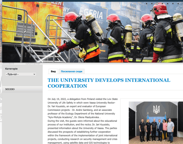Click the paragraph starting During the visit

click(82, 132)
